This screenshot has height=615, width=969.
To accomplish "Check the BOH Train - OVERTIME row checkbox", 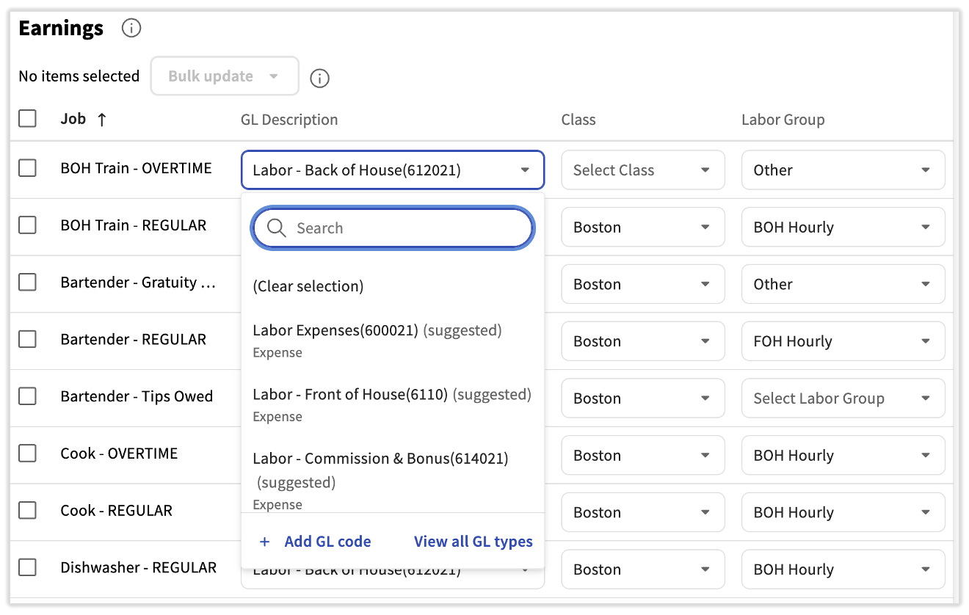I will pos(28,169).
